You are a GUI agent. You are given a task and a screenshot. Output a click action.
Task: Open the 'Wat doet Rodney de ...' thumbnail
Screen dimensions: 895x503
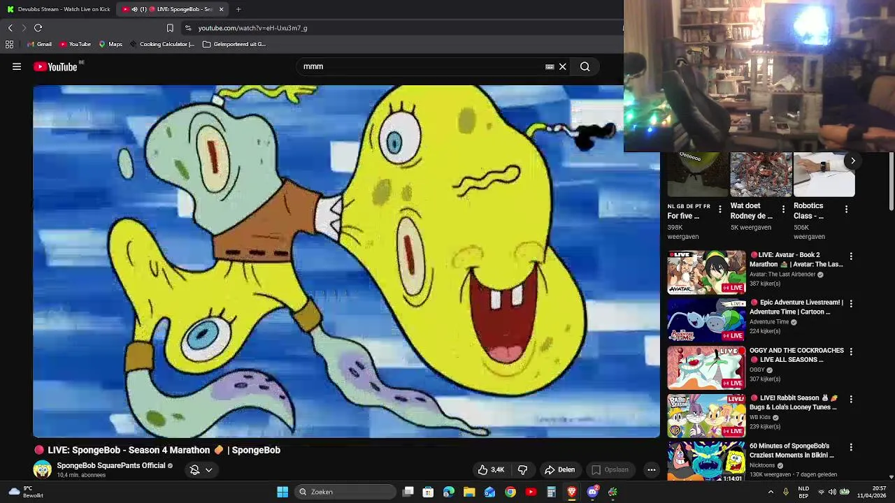point(761,175)
